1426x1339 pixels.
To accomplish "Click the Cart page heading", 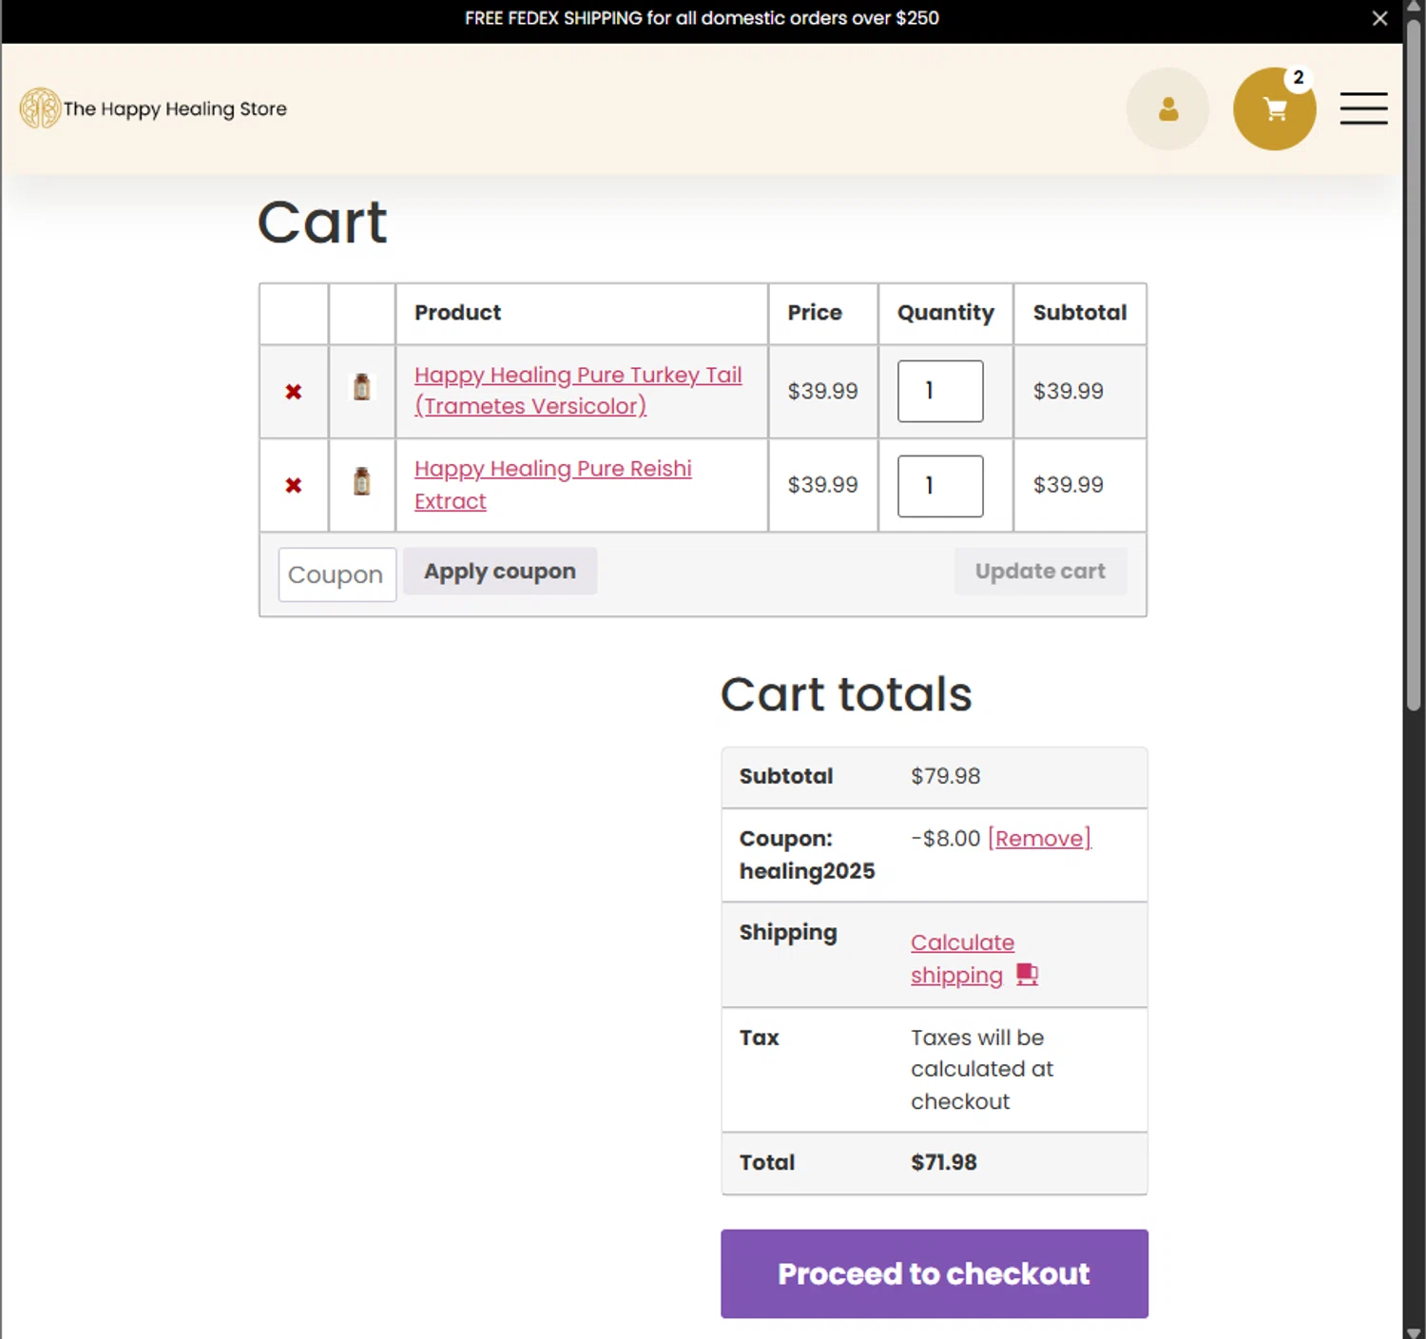I will [322, 223].
